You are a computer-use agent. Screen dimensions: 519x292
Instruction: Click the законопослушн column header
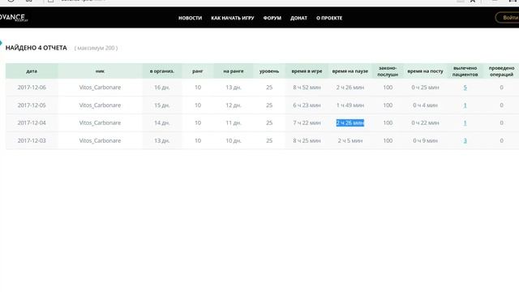click(388, 71)
